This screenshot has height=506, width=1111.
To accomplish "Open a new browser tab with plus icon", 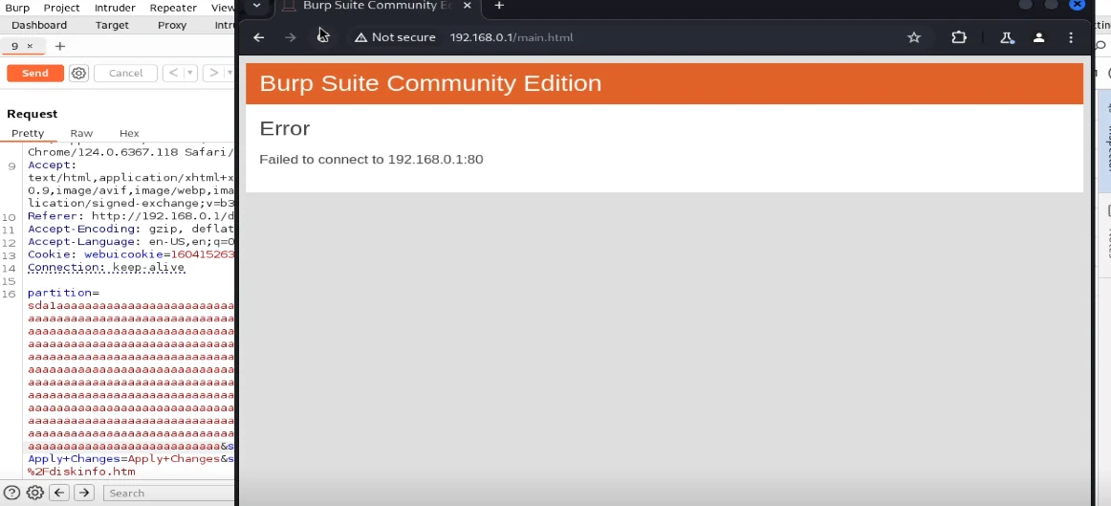I will click(499, 6).
